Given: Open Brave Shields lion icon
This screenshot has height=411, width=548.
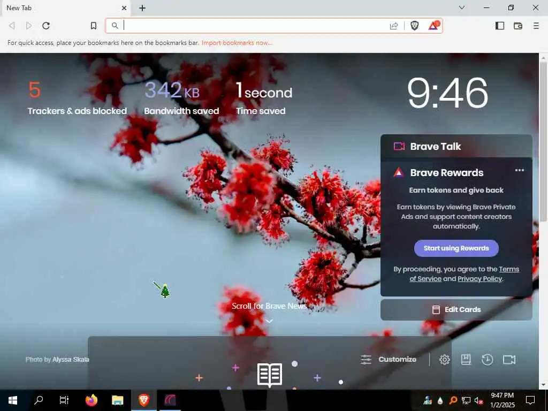Looking at the screenshot, I should [x=415, y=26].
